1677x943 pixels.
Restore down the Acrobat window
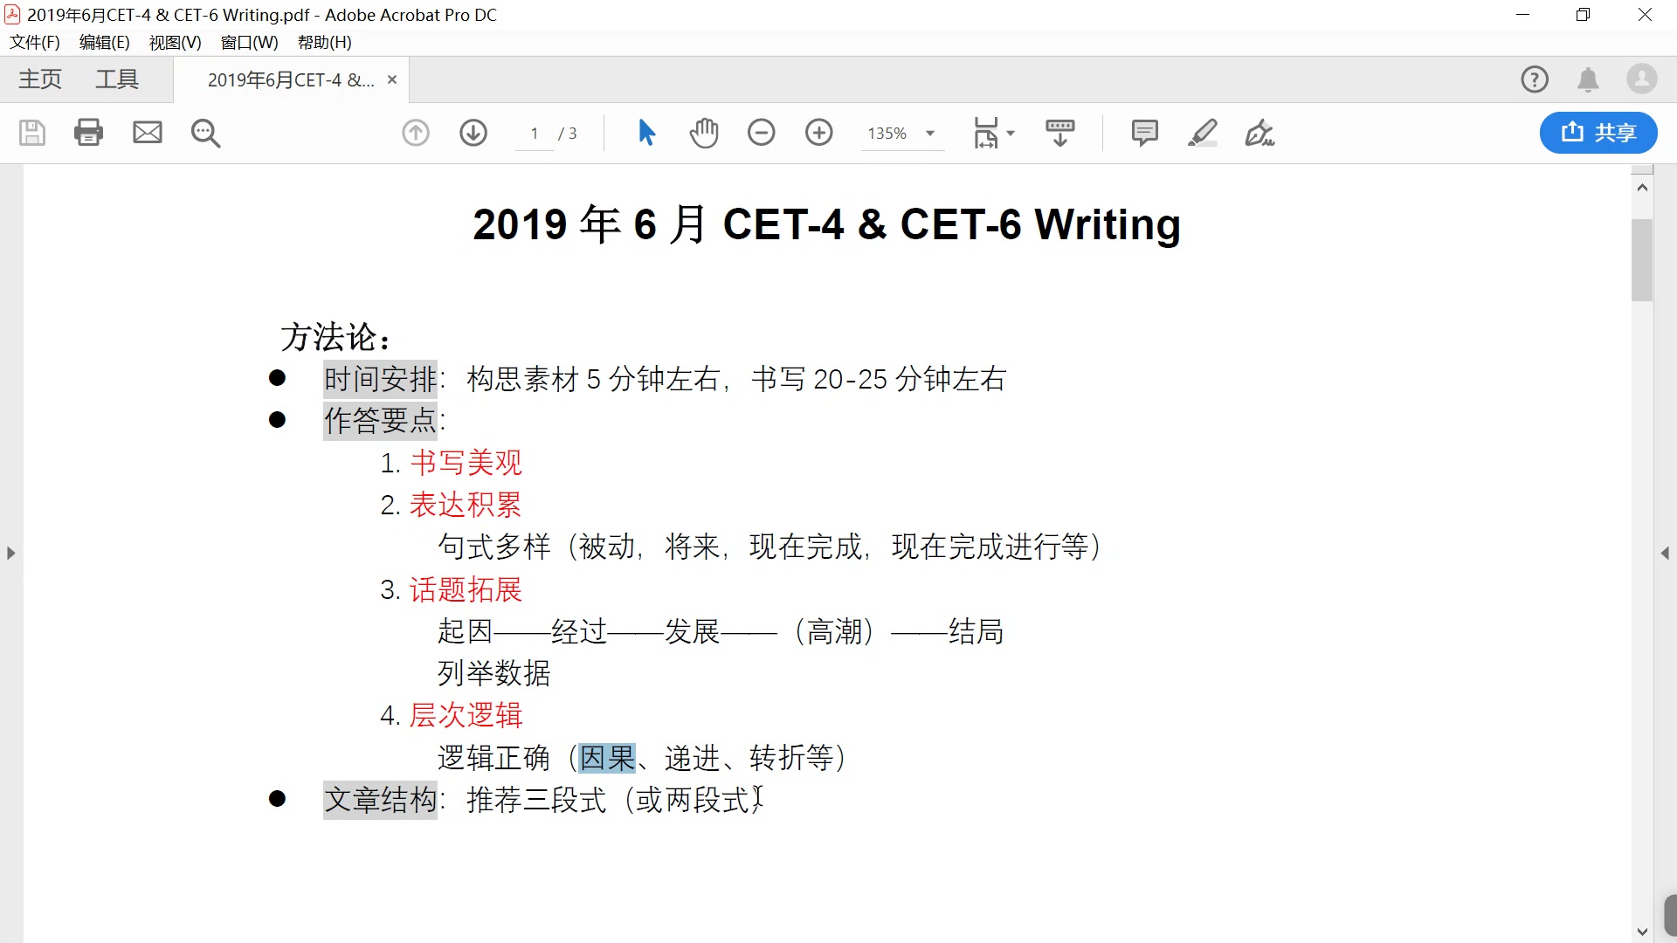click(1583, 15)
